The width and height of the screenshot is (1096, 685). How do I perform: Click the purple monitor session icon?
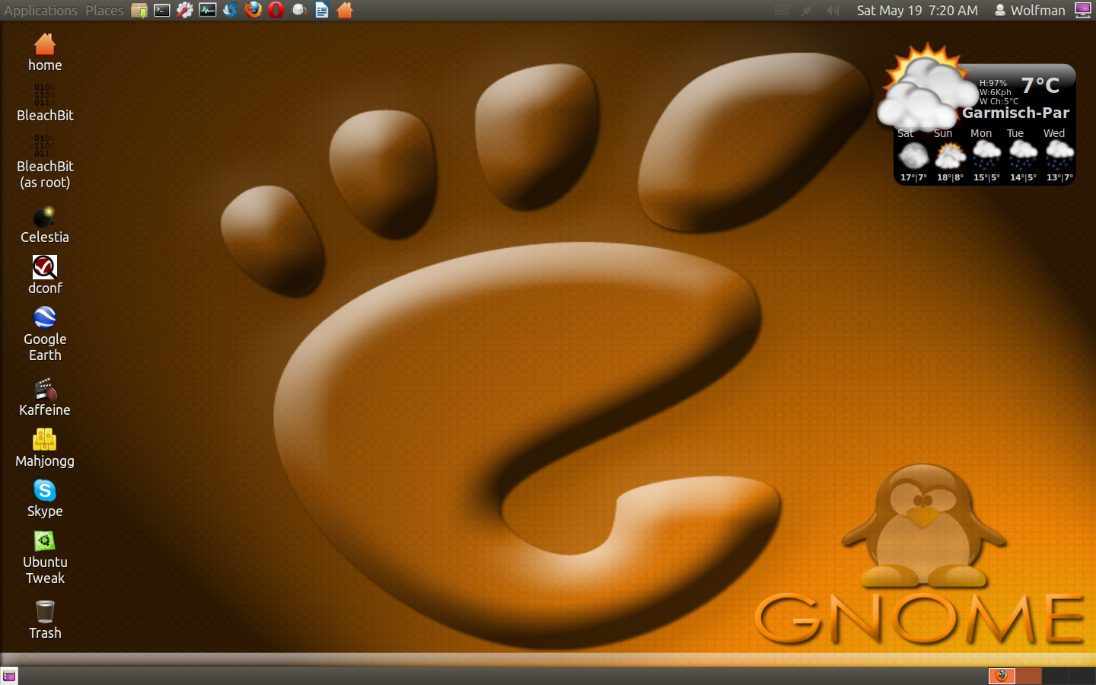point(1083,10)
